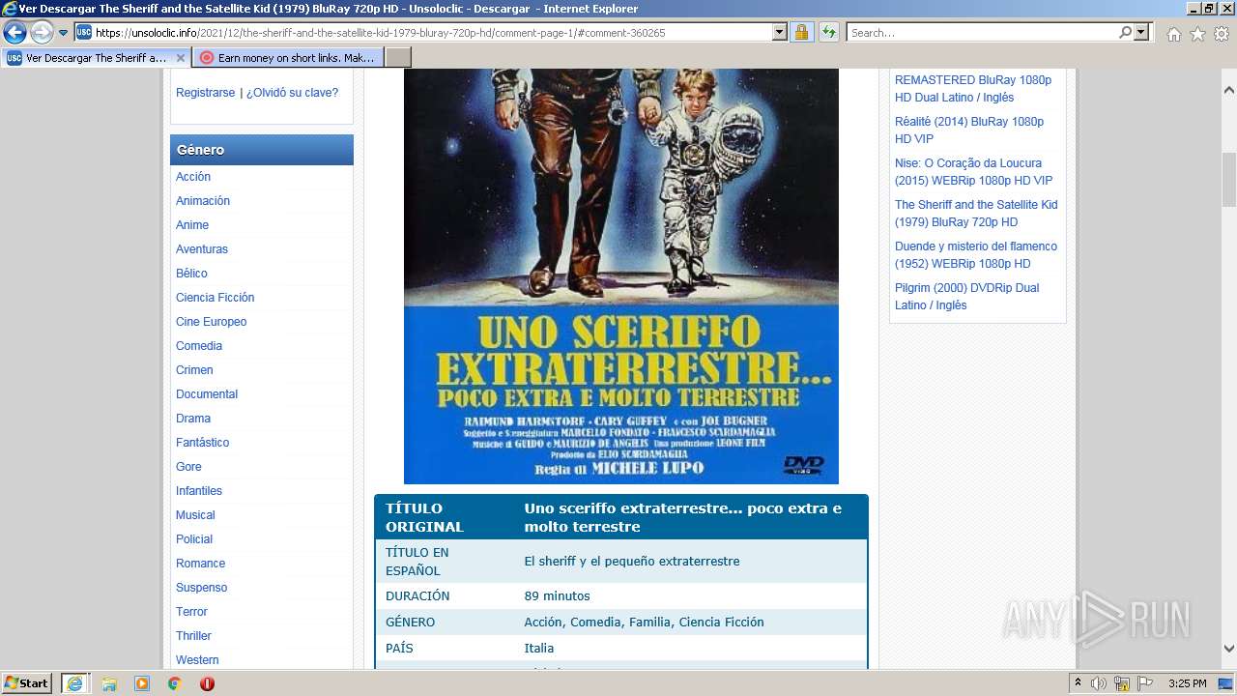Open the Documental genre link
The image size is (1237, 696).
[x=207, y=394]
